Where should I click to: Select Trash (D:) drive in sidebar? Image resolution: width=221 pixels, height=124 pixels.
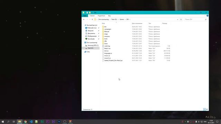[89, 48]
